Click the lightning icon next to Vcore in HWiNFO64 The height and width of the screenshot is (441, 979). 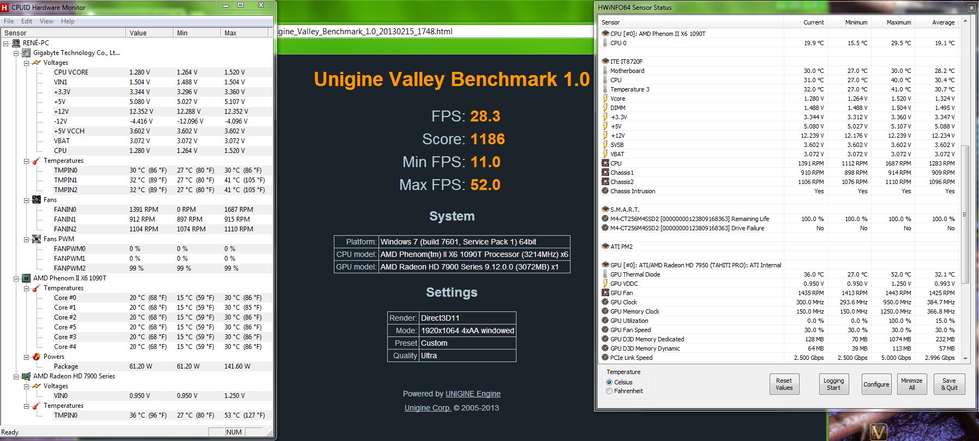click(605, 99)
